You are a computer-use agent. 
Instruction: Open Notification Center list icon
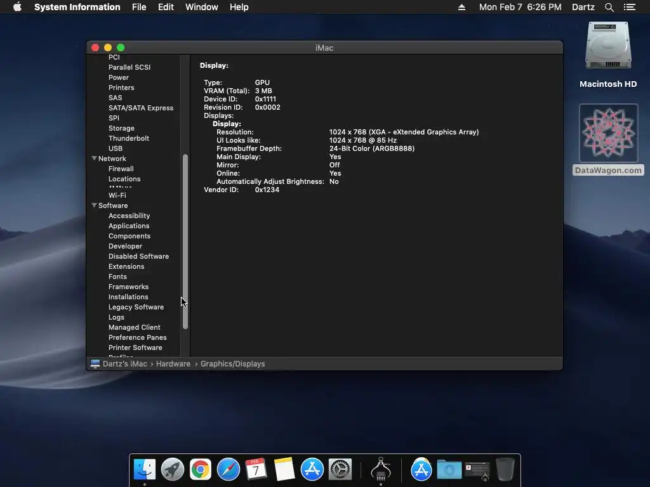(629, 7)
